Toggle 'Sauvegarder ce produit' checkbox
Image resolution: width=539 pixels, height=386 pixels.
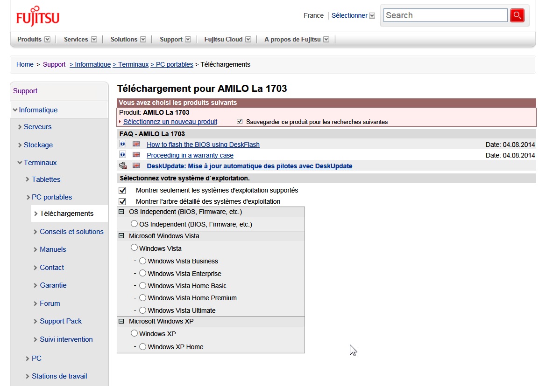[240, 122]
